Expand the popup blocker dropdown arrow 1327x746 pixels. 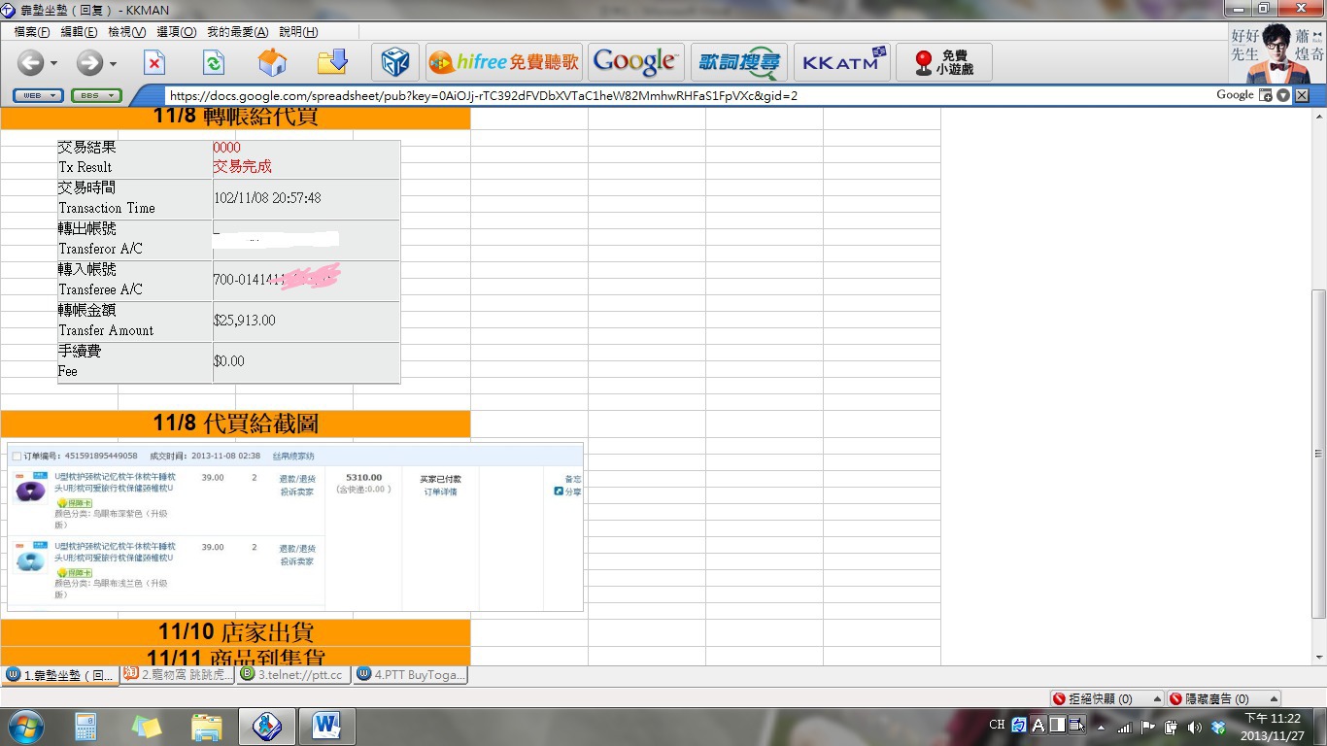coord(1157,698)
